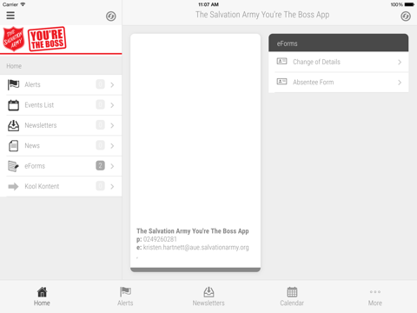Switch to the Newsletters bottom tab
The width and height of the screenshot is (417, 313).
208,296
